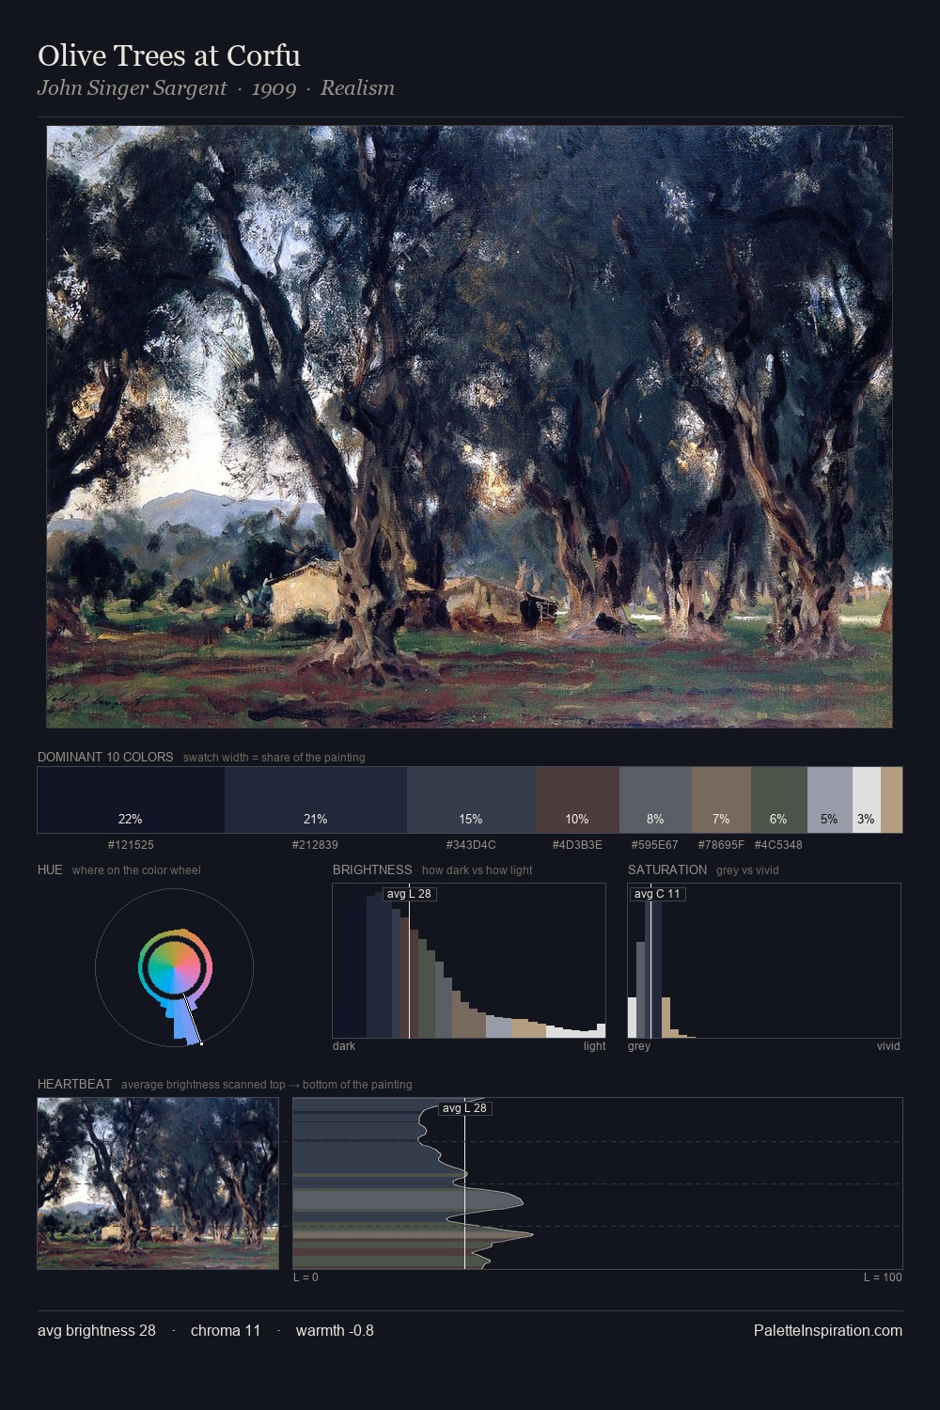940x1410 pixels.
Task: Click the 'DOMINANT 10 COLORS' heading
Action: [105, 757]
